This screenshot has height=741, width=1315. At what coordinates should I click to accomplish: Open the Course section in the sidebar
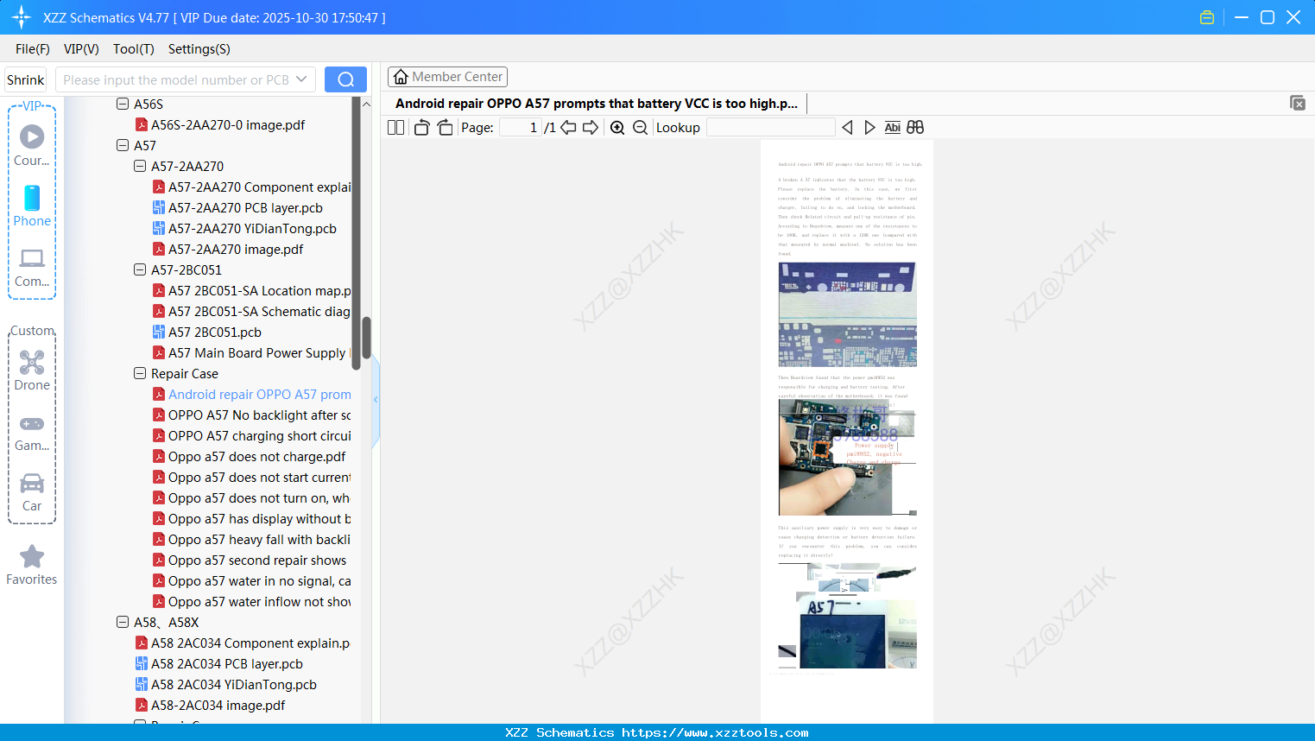32,145
